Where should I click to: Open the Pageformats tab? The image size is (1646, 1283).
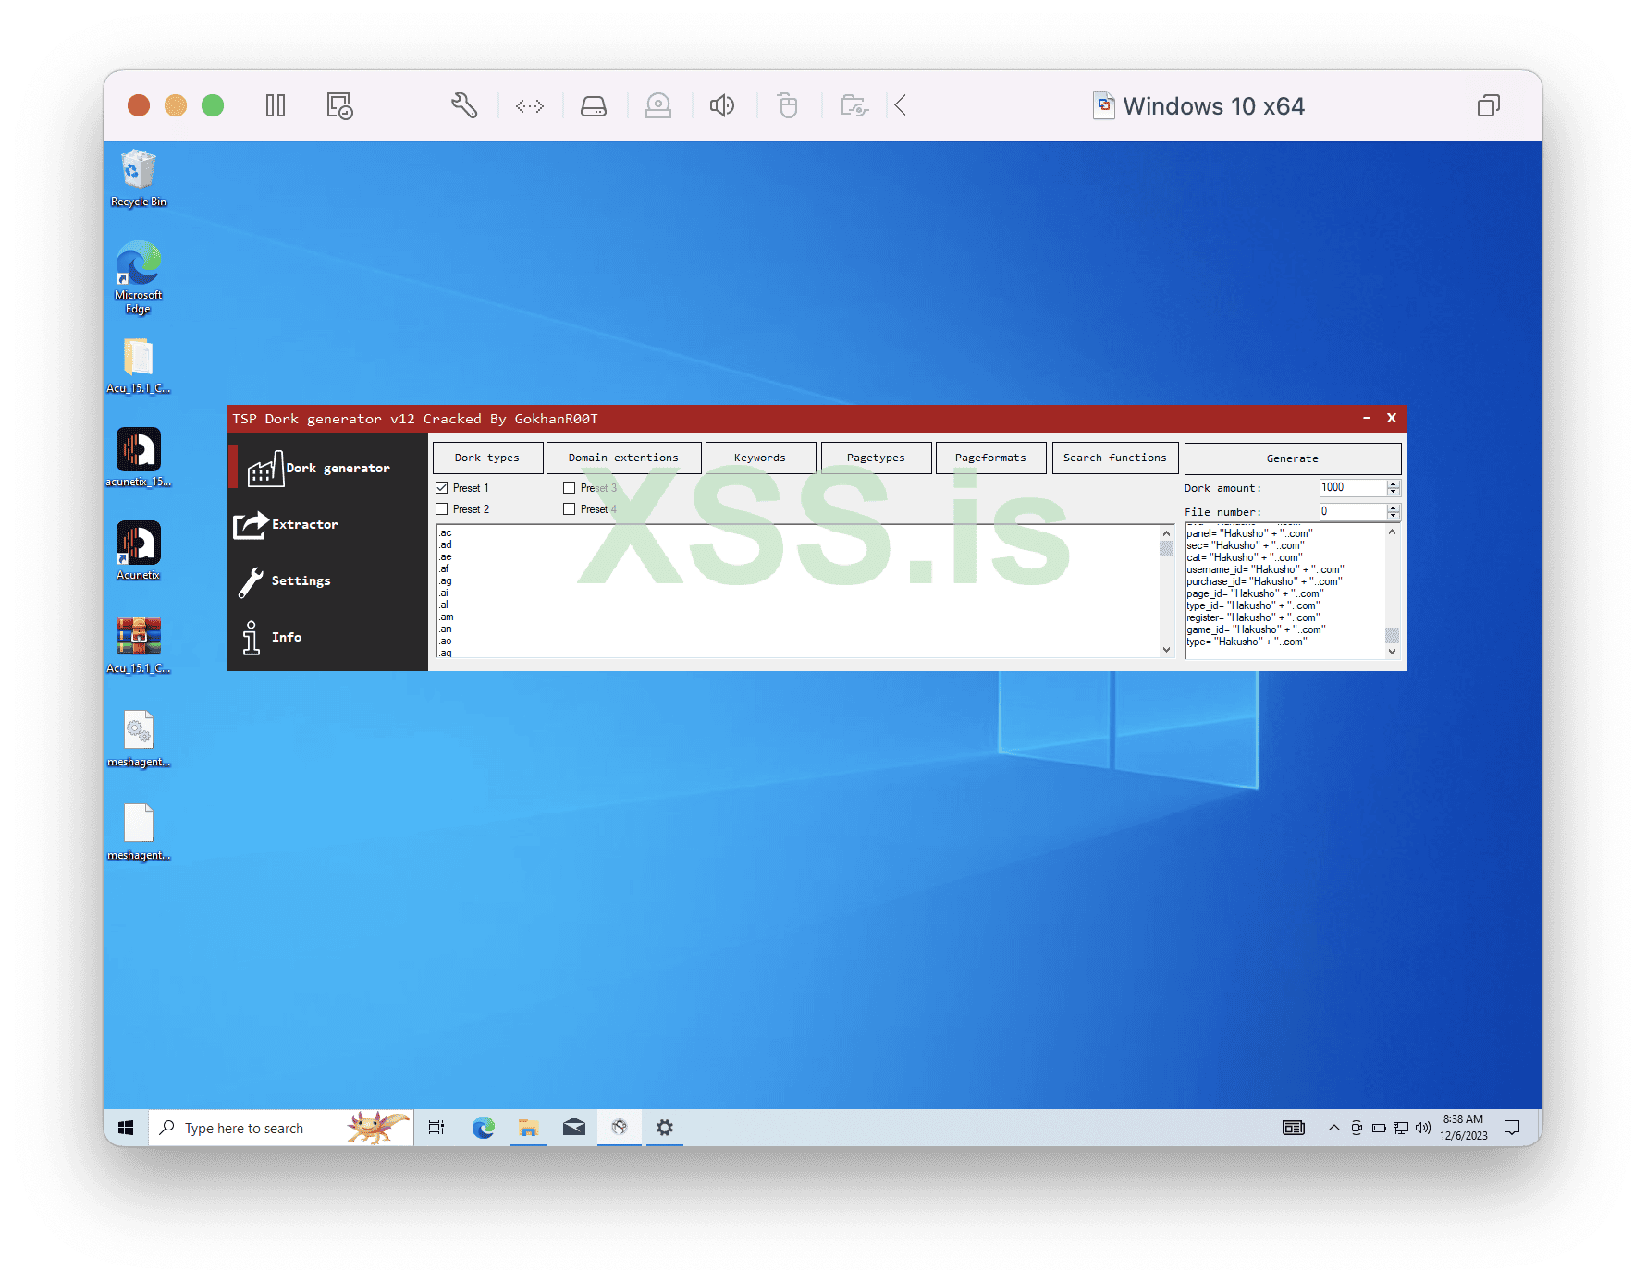tap(990, 458)
